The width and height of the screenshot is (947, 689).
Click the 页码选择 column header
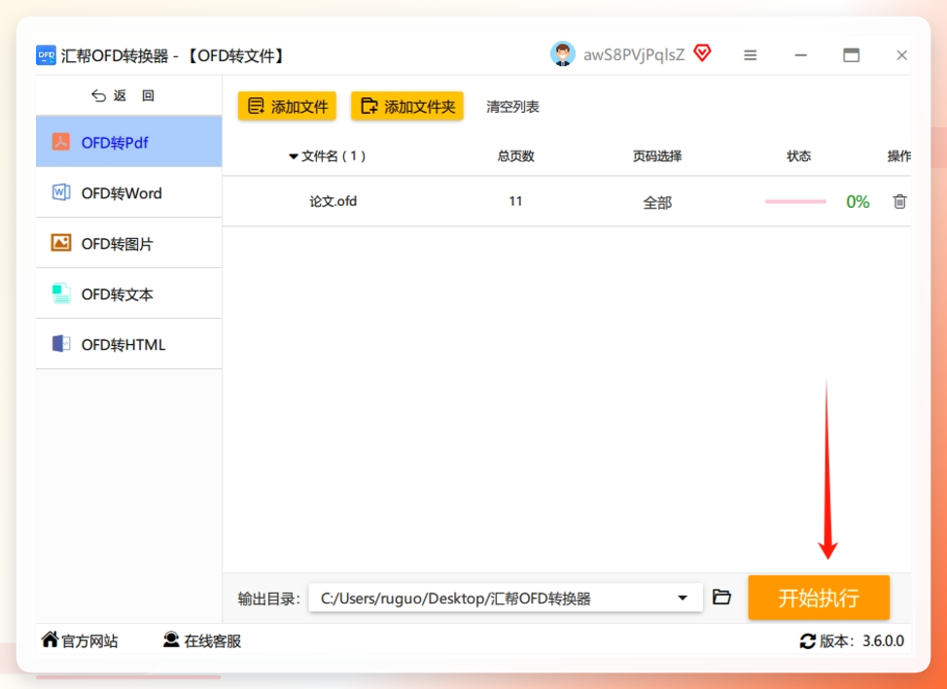(657, 156)
